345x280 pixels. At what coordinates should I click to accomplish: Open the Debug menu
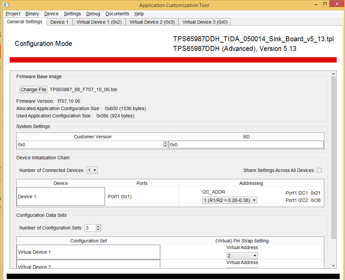click(93, 14)
